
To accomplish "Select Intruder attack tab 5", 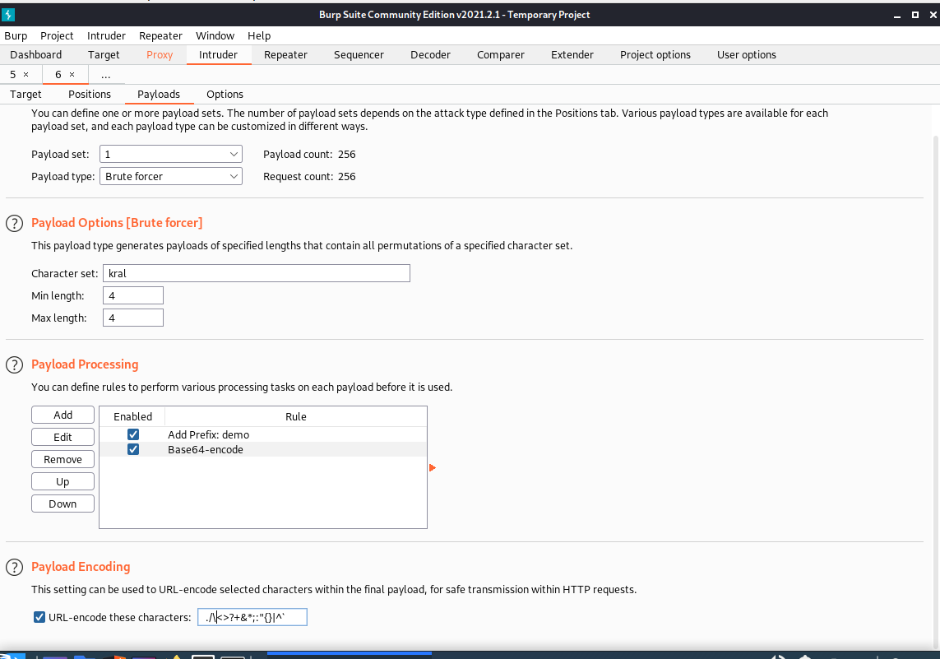I will [x=12, y=74].
